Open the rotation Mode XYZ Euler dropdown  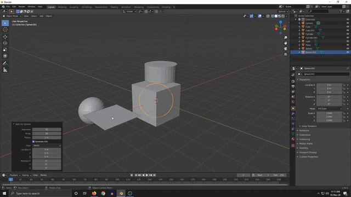329,109
